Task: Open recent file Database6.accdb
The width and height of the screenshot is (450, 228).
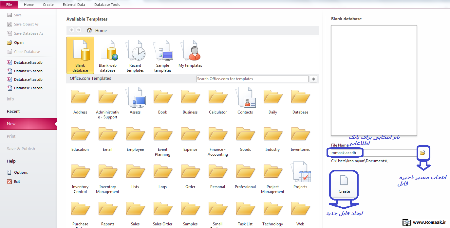Action: pos(25,62)
